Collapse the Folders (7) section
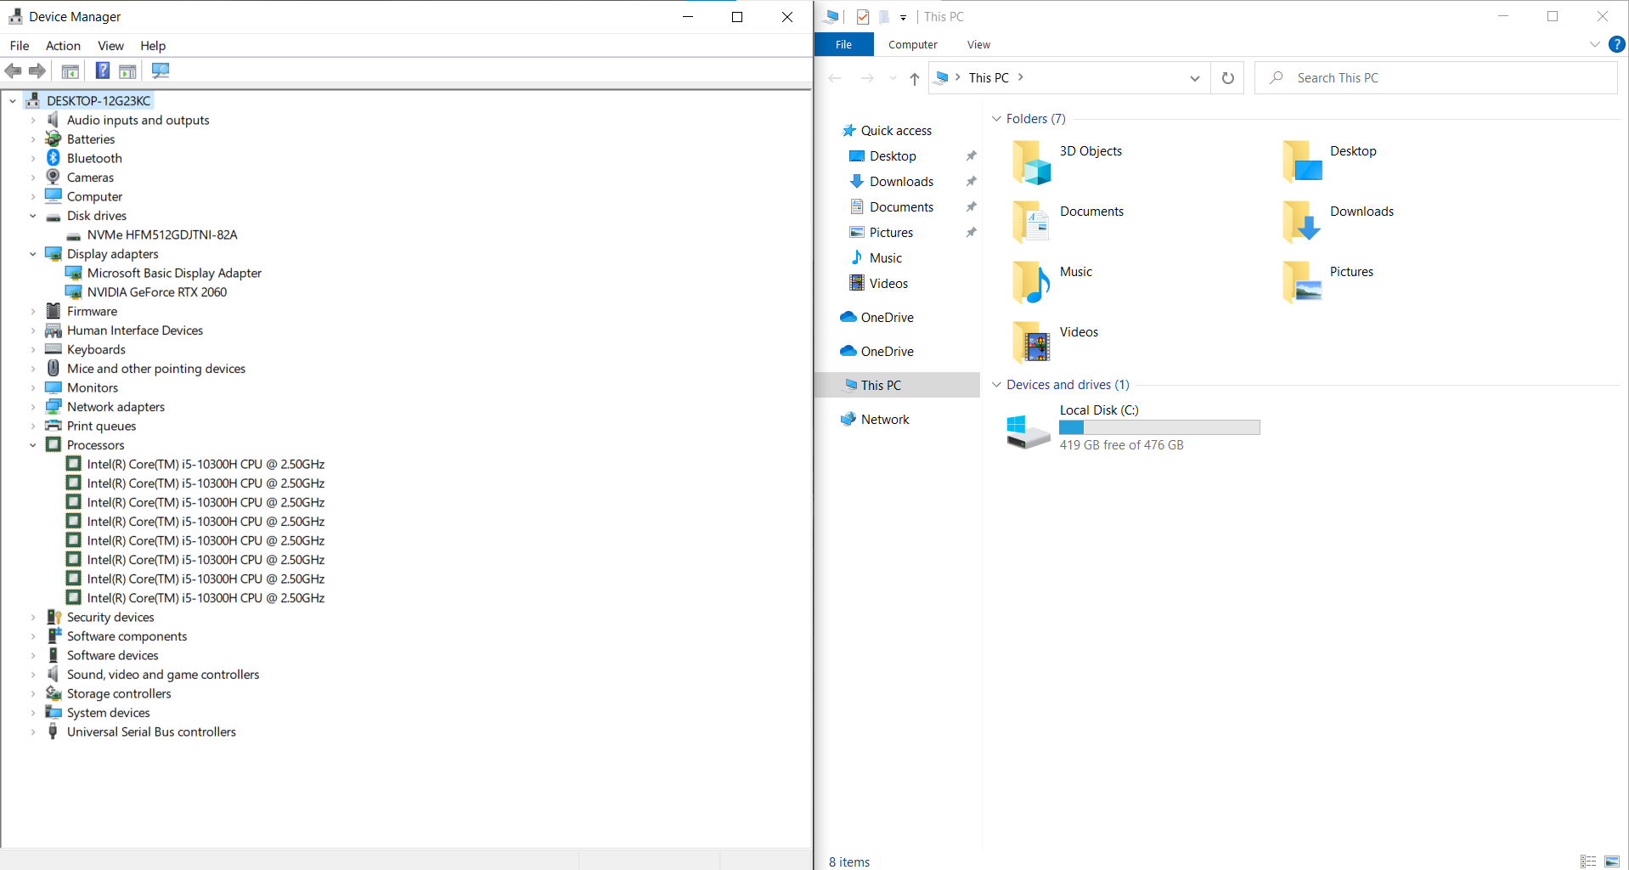1629x870 pixels. pyautogui.click(x=996, y=119)
